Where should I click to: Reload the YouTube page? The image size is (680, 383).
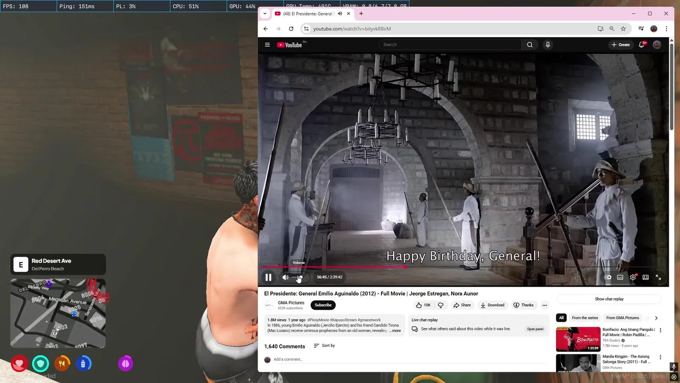[x=291, y=29]
